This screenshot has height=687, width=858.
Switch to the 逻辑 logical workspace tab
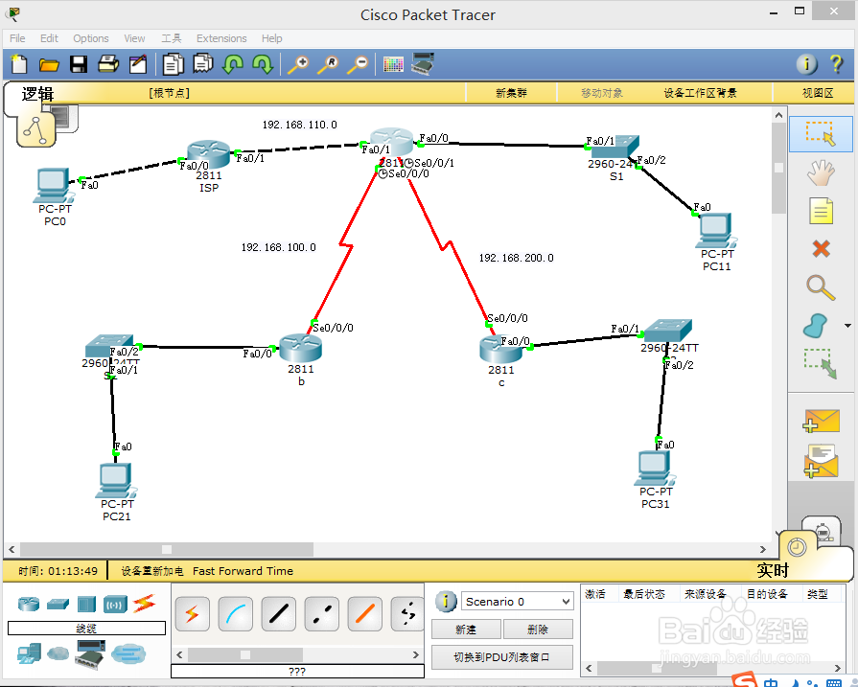[x=37, y=94]
